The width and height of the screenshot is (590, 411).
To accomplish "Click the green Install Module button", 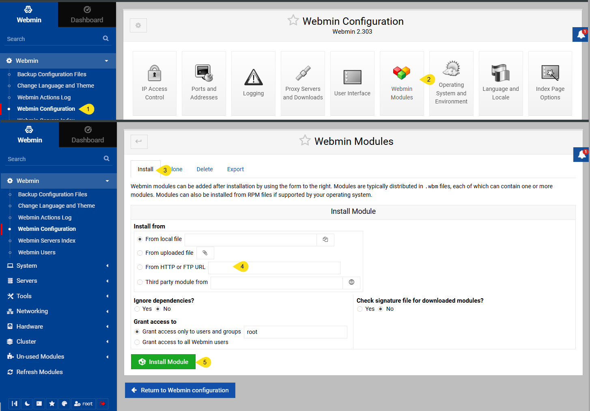I will click(163, 362).
